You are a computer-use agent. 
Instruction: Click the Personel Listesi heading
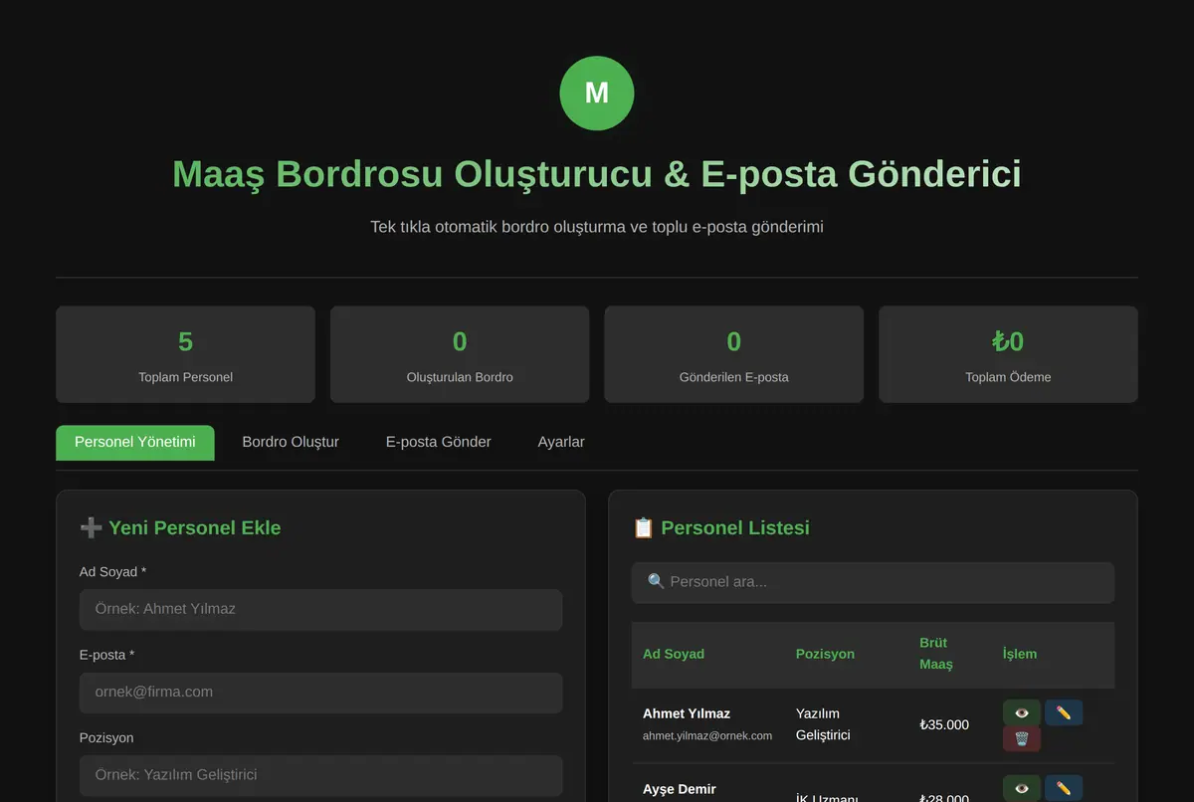(721, 527)
